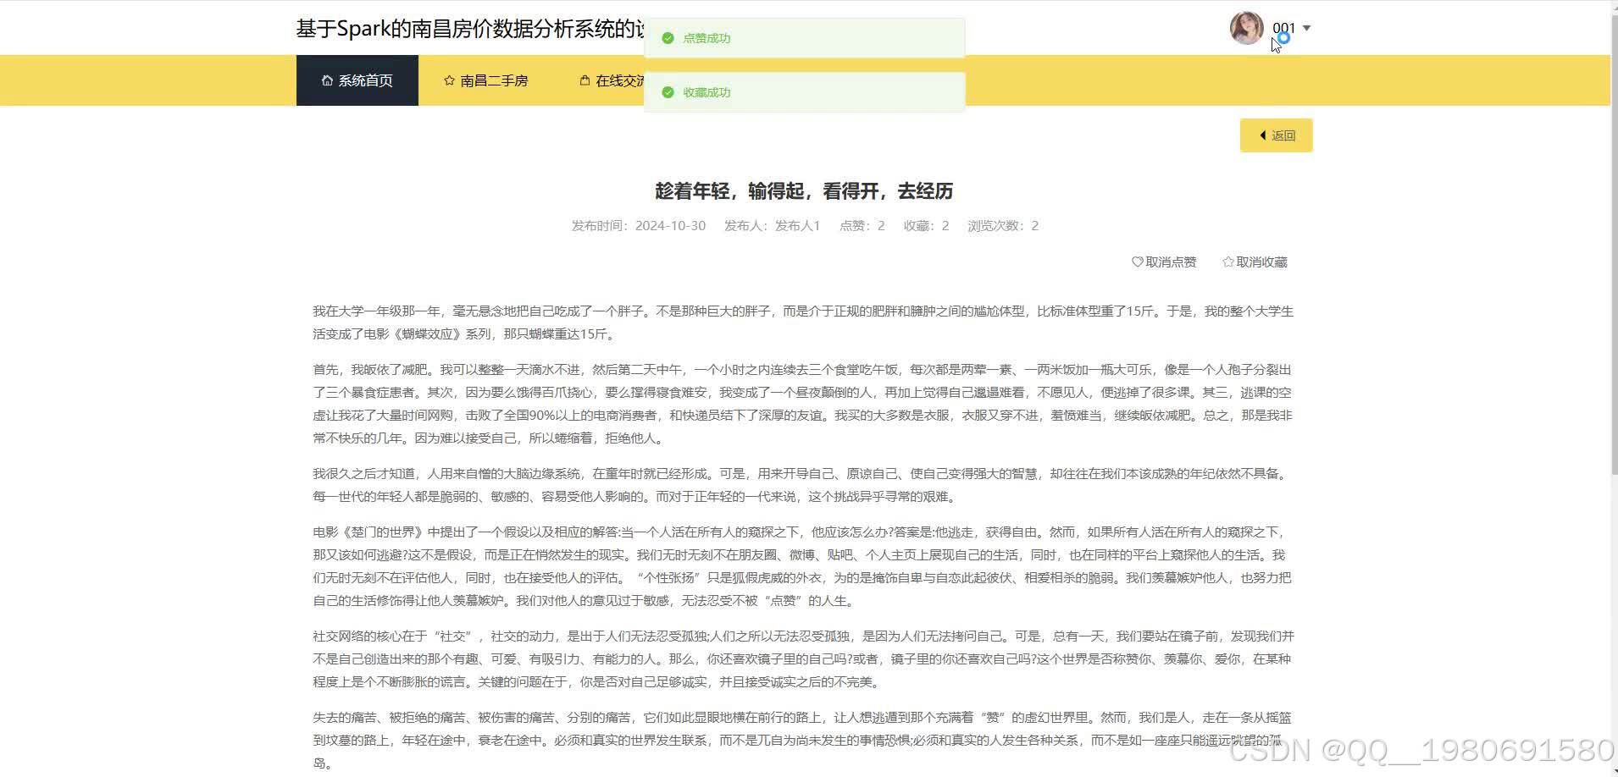
Task: Toggle 取消点赞 to unlike the article
Action: click(x=1164, y=262)
